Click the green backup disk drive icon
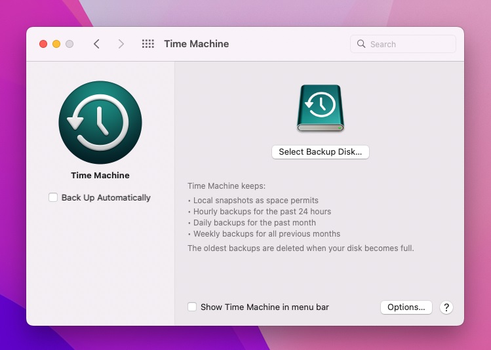Screen dimensions: 491x350 tap(321, 109)
